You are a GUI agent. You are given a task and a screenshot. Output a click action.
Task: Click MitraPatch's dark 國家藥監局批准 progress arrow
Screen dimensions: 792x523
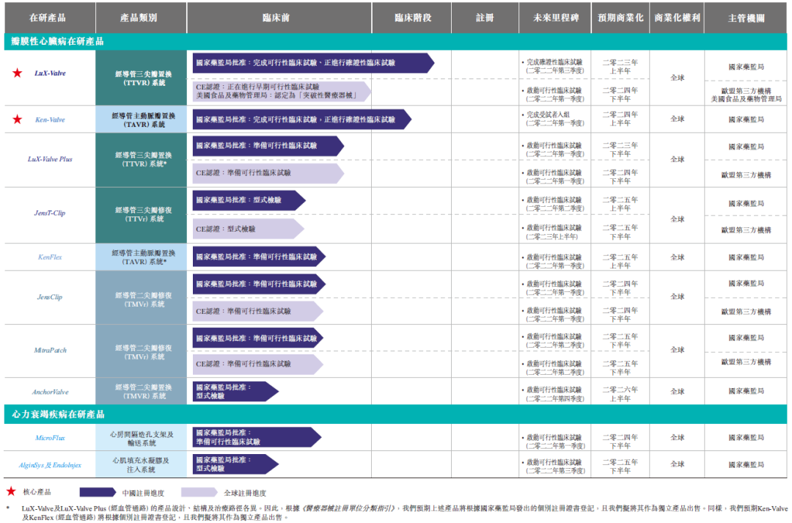(x=258, y=339)
